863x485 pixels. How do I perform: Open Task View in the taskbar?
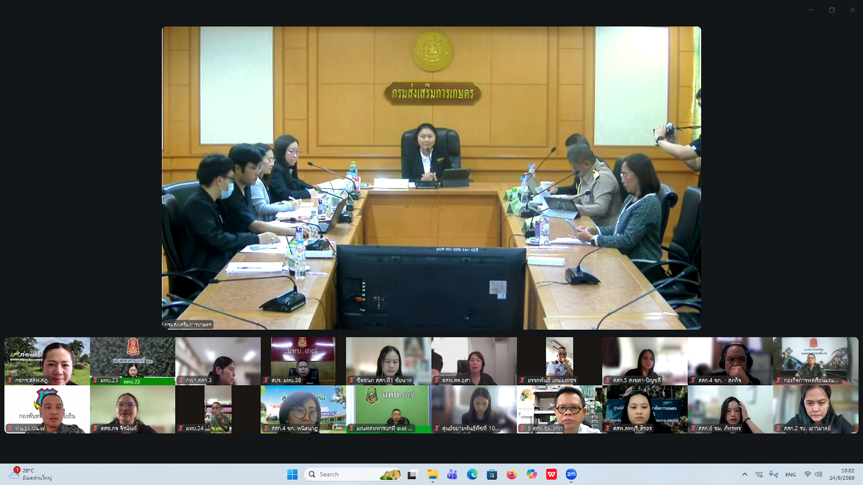pyautogui.click(x=413, y=474)
